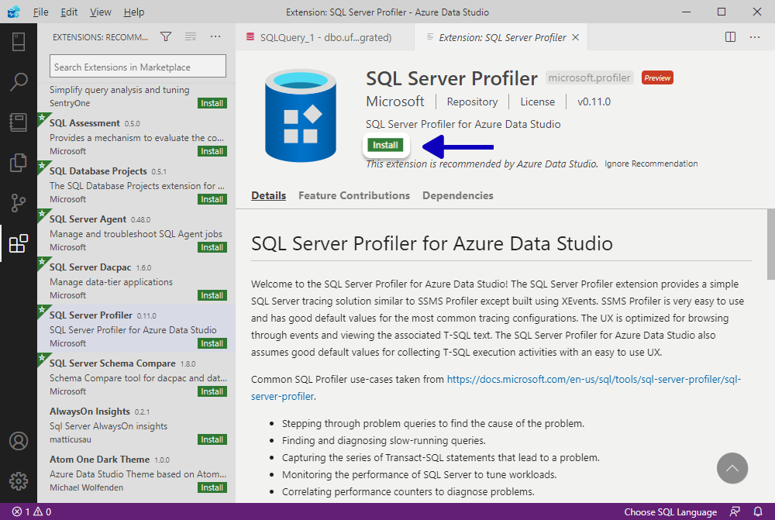The image size is (775, 520).
Task: Click the SQL Server Profiler database logo
Action: click(x=301, y=115)
